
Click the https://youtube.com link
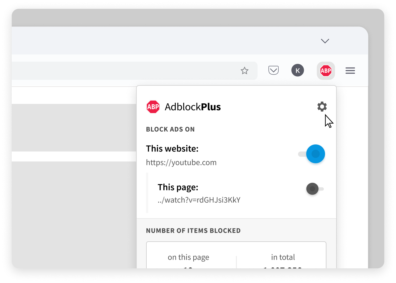181,162
